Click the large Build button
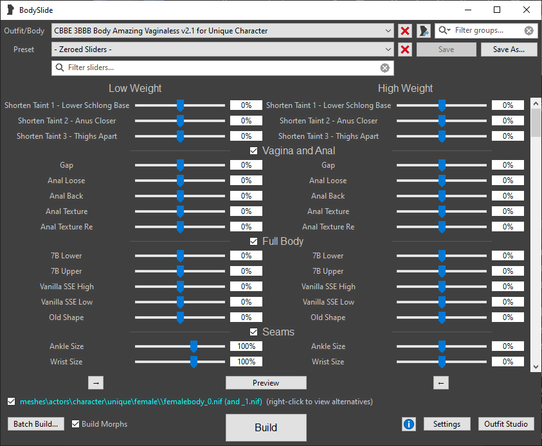 266,427
